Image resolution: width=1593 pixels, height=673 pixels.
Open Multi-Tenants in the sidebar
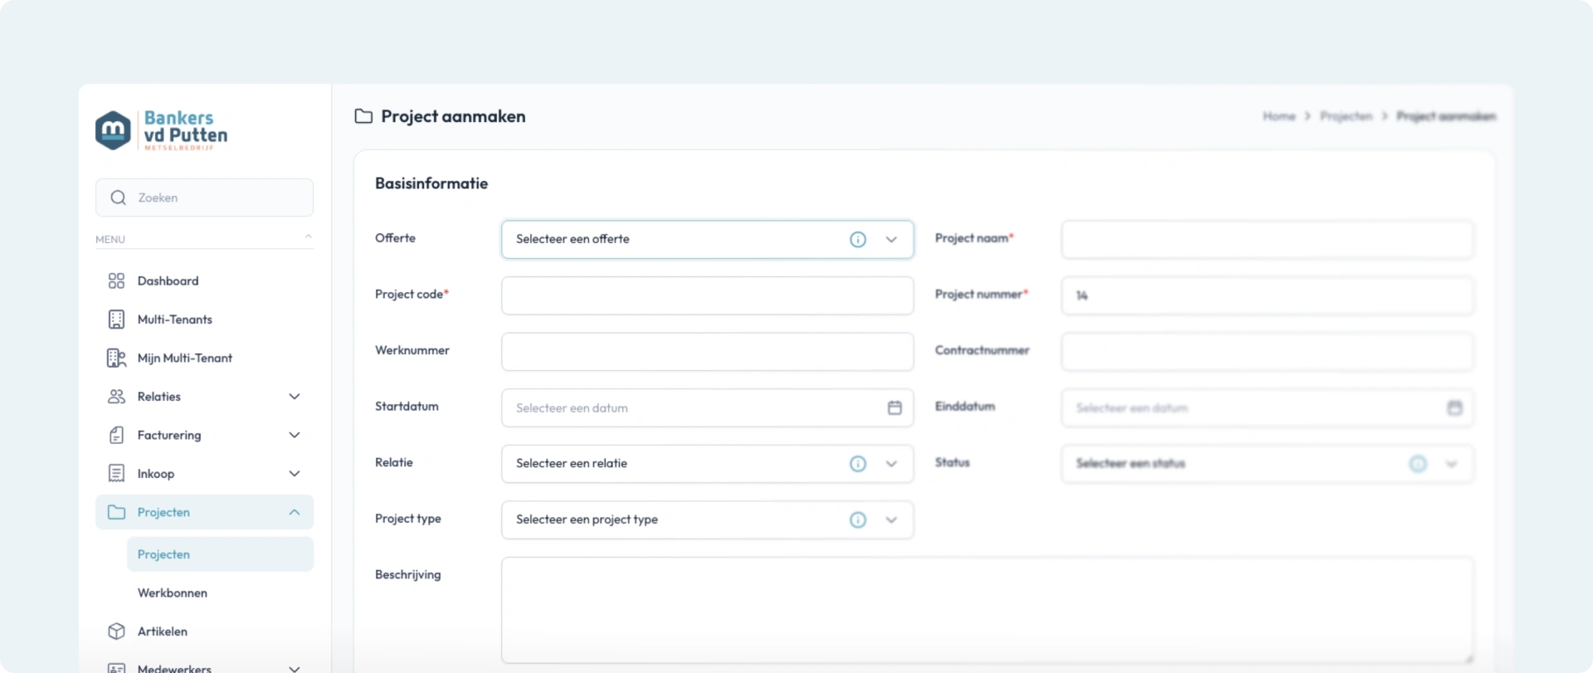pyautogui.click(x=204, y=319)
